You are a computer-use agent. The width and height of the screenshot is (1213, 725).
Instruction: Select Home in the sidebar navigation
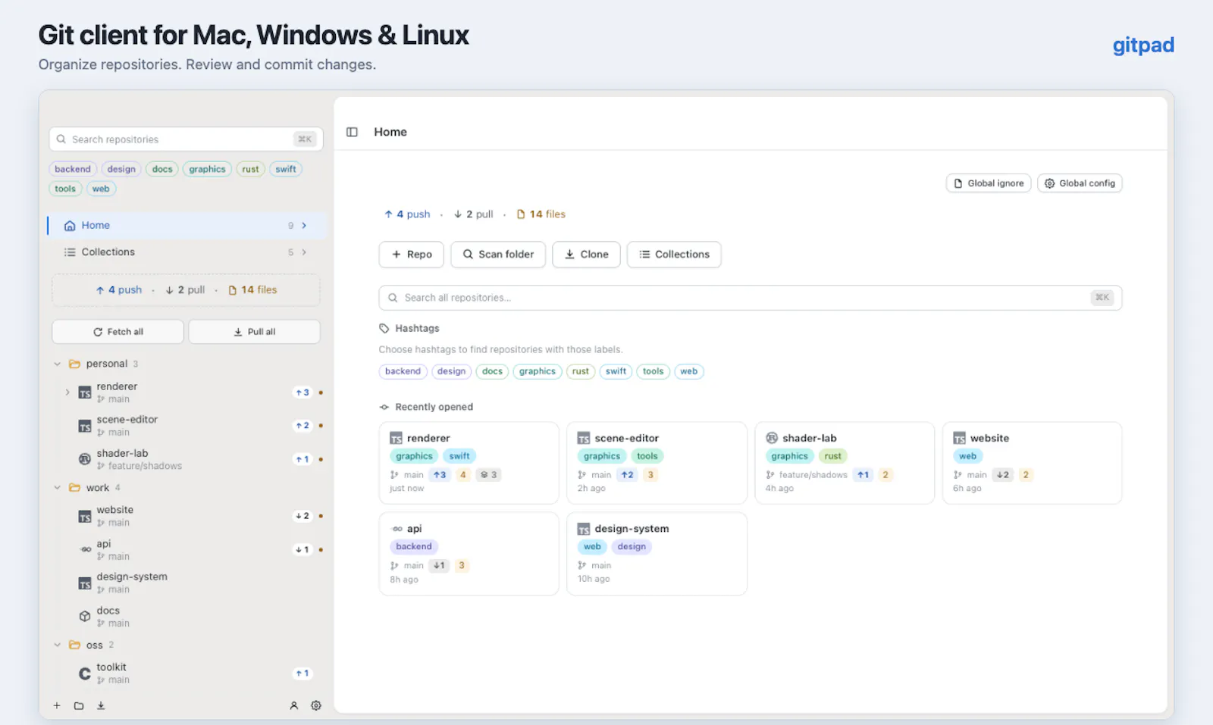(x=186, y=225)
